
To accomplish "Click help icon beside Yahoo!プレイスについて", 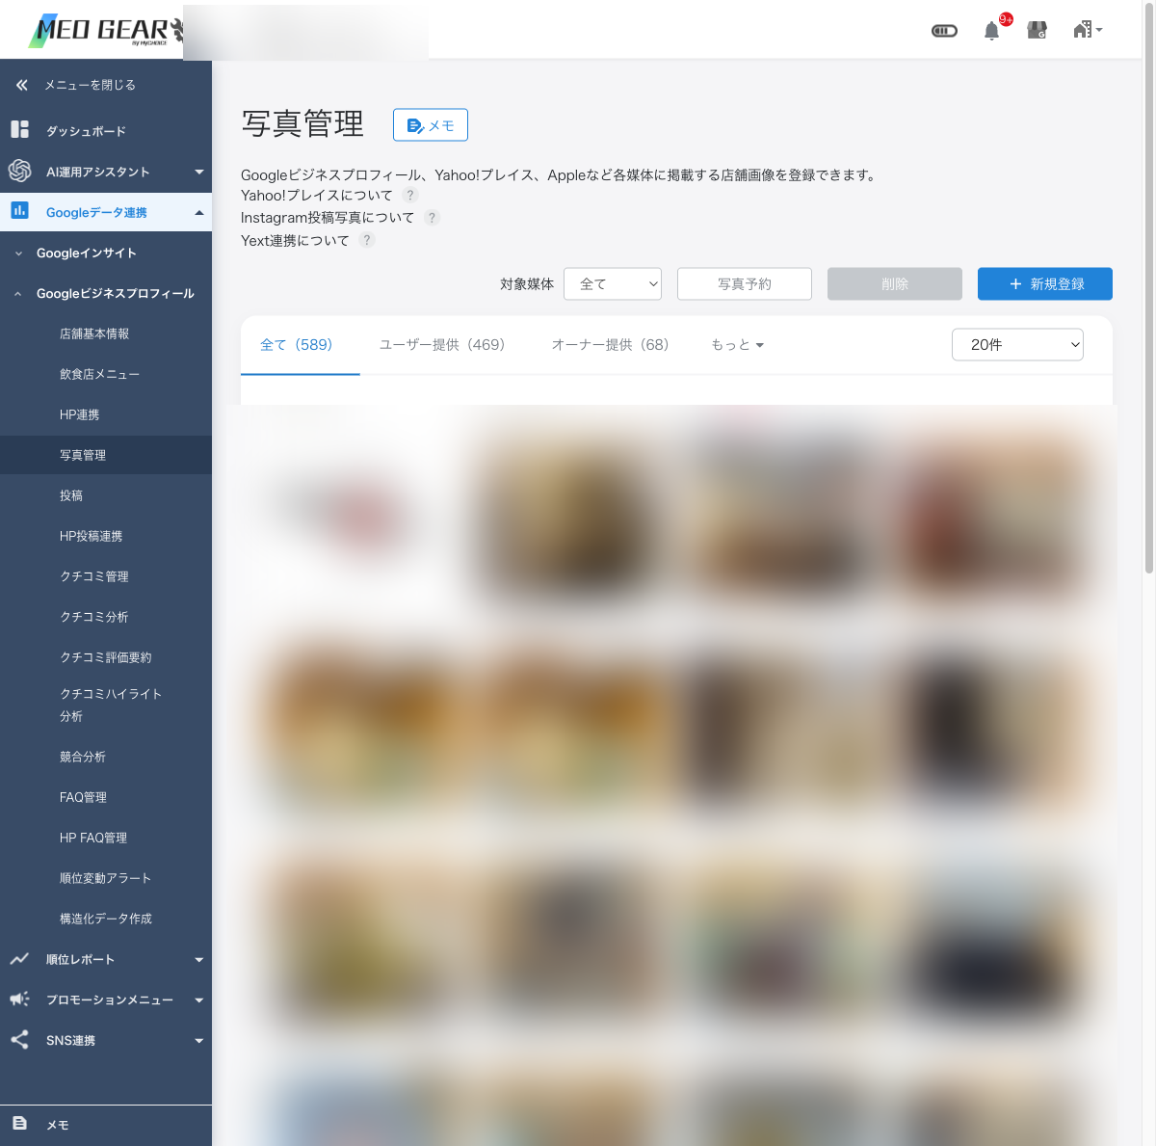I will (x=410, y=195).
